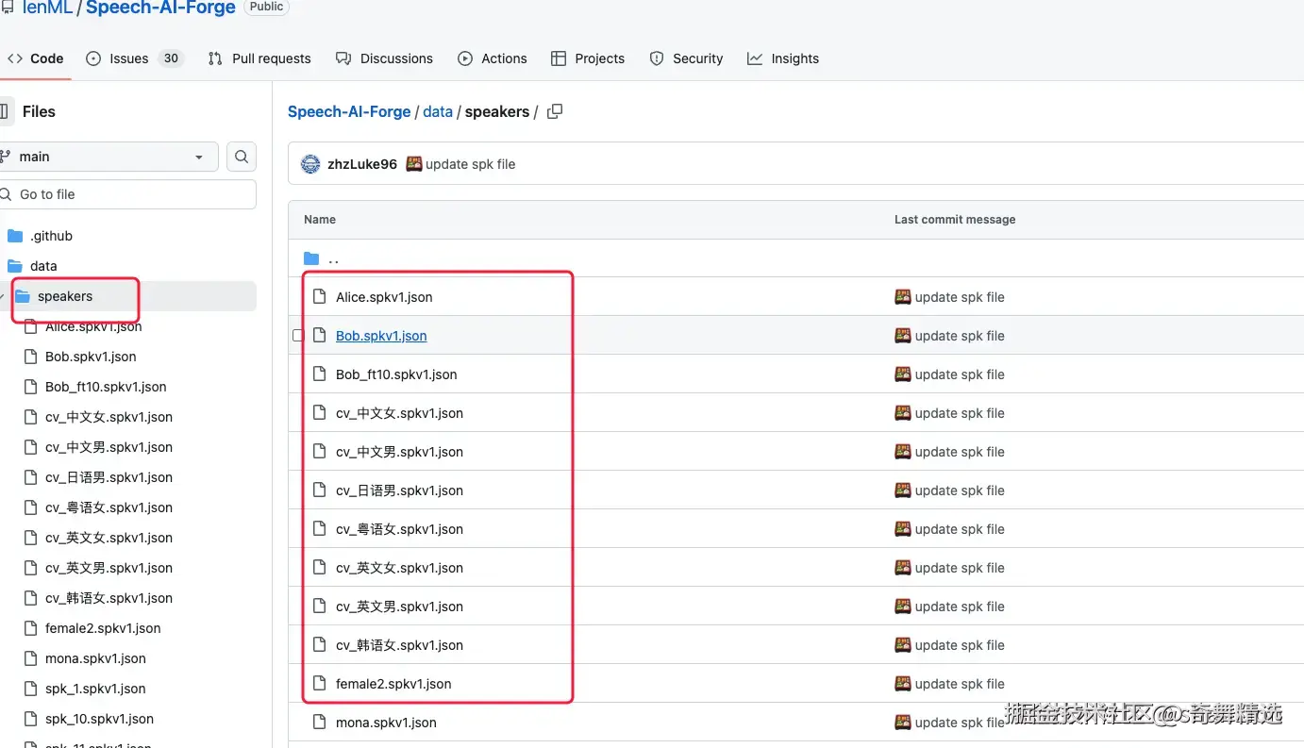Screen dimensions: 1304x748
Task: Open Alice.spkv1.json in the sidebar tree
Action: pyautogui.click(x=93, y=326)
